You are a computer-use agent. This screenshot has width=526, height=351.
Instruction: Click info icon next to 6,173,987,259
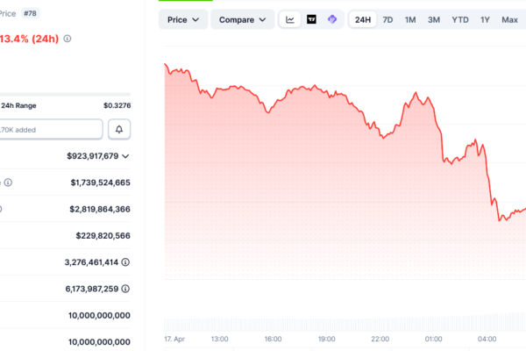pos(126,289)
